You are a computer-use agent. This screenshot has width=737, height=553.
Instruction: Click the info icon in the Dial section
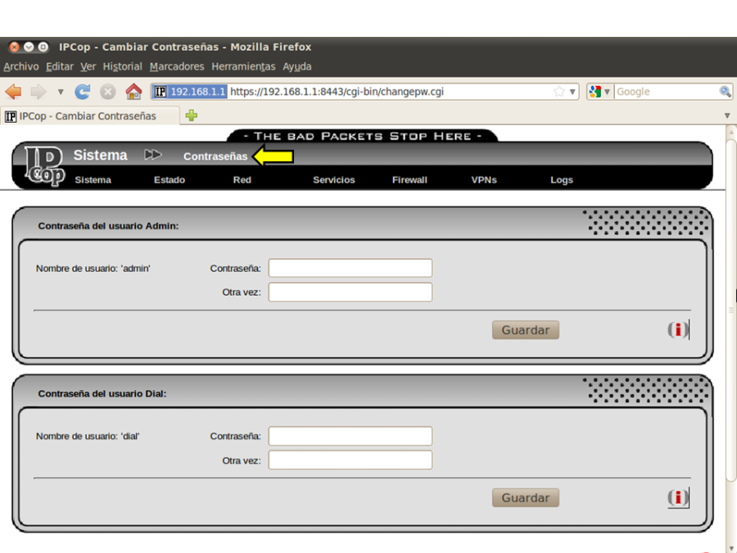coord(677,498)
